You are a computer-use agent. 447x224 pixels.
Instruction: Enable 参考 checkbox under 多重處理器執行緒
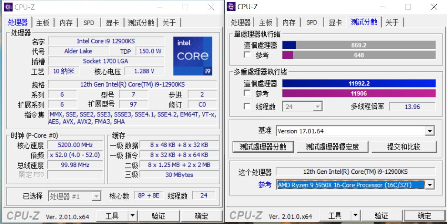pos(247,93)
